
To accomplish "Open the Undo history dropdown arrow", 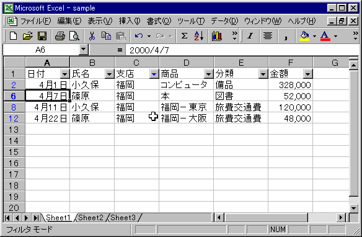I will coord(149,36).
